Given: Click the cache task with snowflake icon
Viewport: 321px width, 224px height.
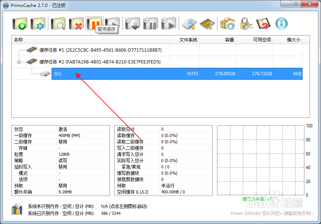Looking at the screenshot, I should click(38, 24).
